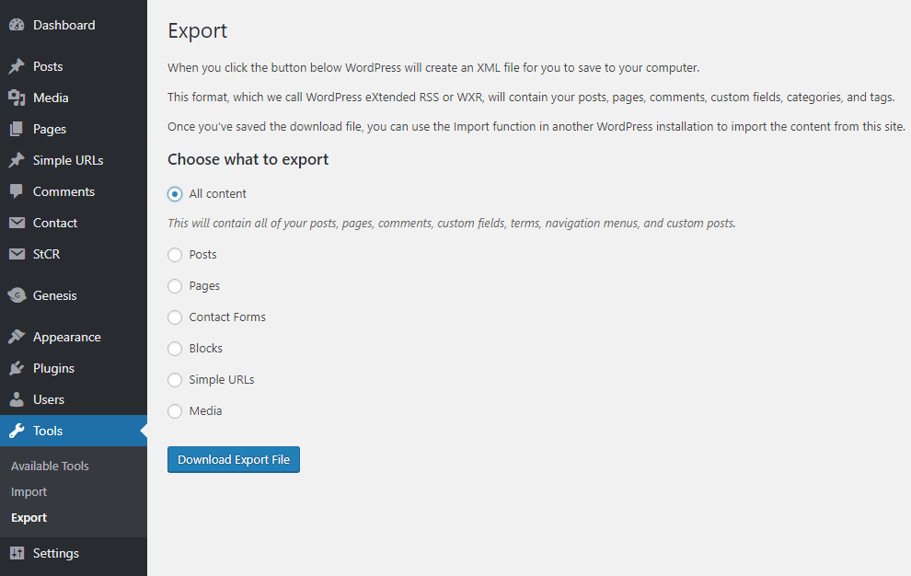Image resolution: width=911 pixels, height=576 pixels.
Task: Click the Posts pushpin icon
Action: 17,66
